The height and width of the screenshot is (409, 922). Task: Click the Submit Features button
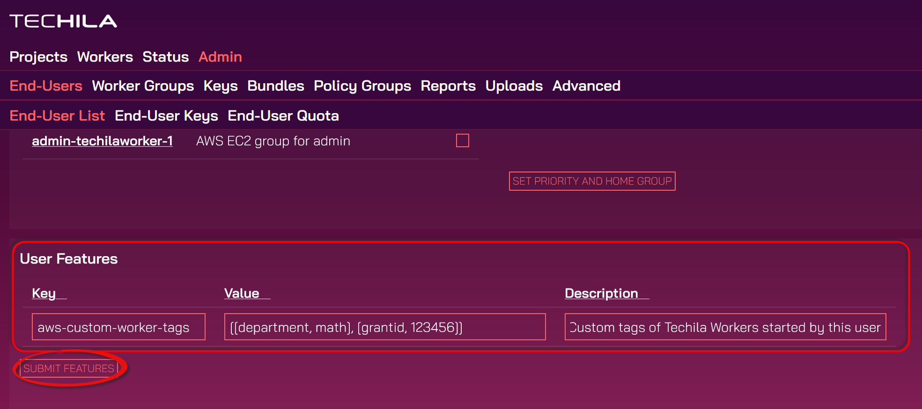[69, 368]
